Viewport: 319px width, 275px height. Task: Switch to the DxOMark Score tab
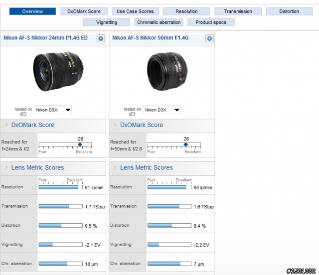[x=84, y=11]
